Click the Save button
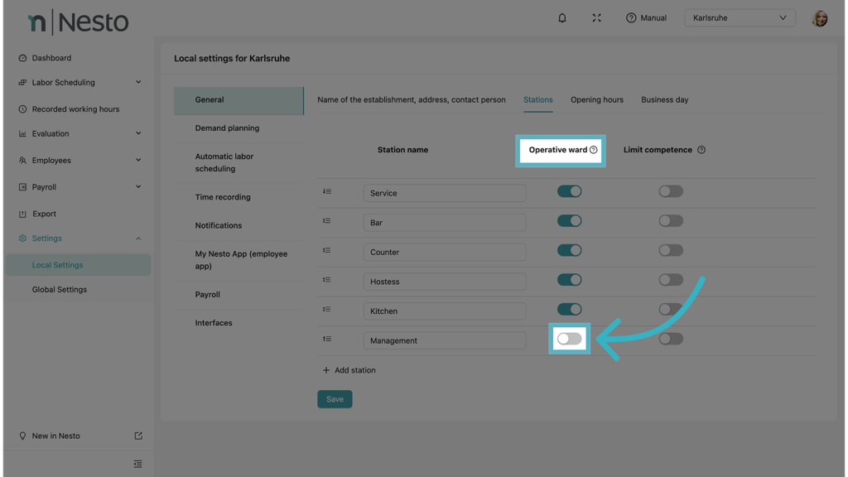Viewport: 848px width, 477px height. 335,399
